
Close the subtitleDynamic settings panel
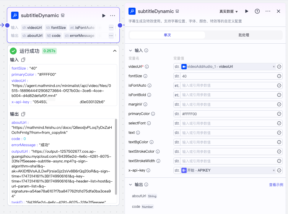(279, 11)
